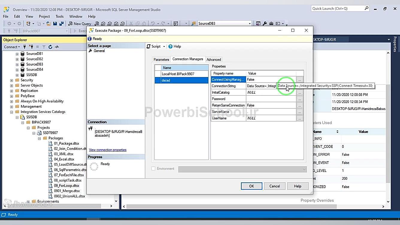Select LocalHost.BIPack9907 connection manager row
The image size is (400, 225).
coord(181,74)
